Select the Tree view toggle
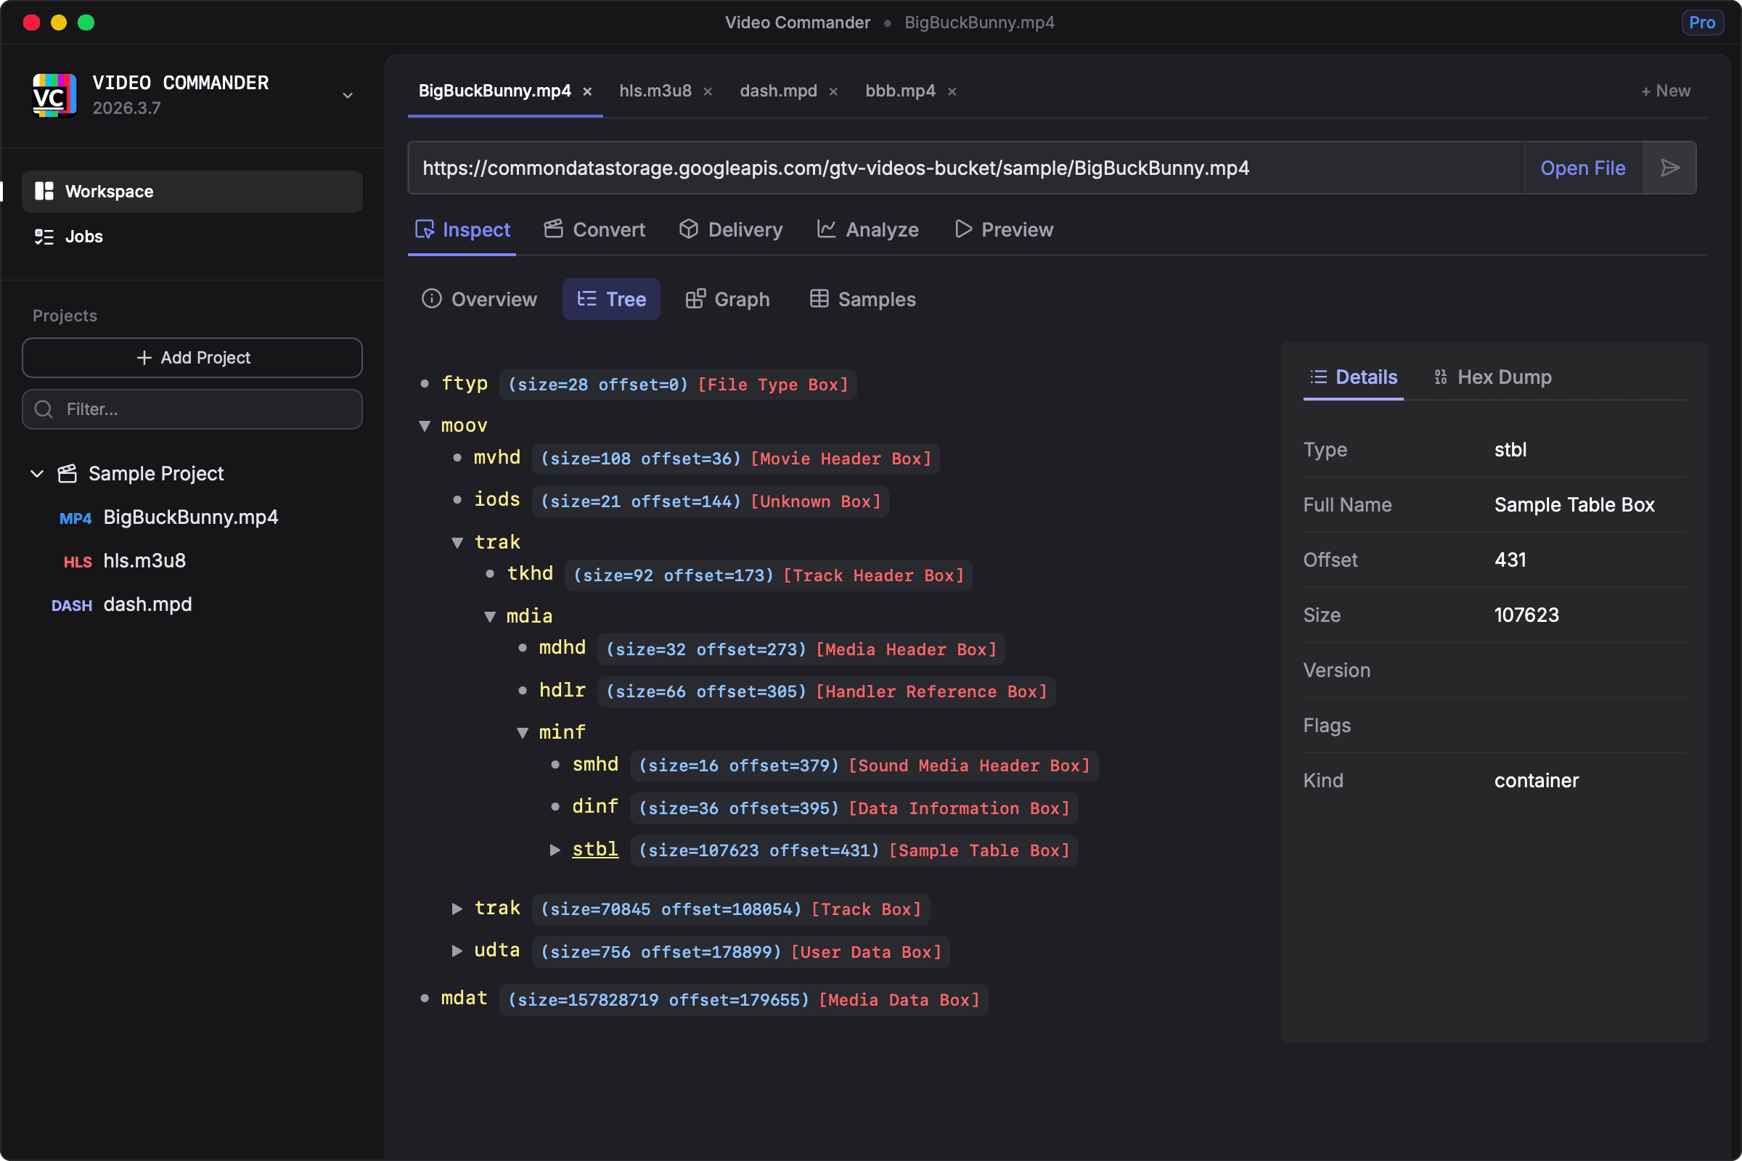The height and width of the screenshot is (1161, 1742). pos(610,299)
